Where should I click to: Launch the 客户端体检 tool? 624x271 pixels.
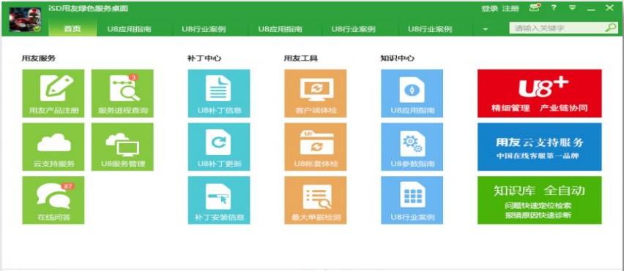[315, 93]
